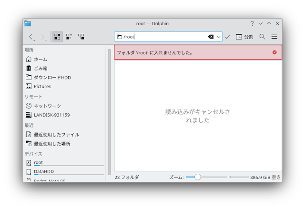
Task: Click the 386.9 GiB 空き text
Action: 265,177
